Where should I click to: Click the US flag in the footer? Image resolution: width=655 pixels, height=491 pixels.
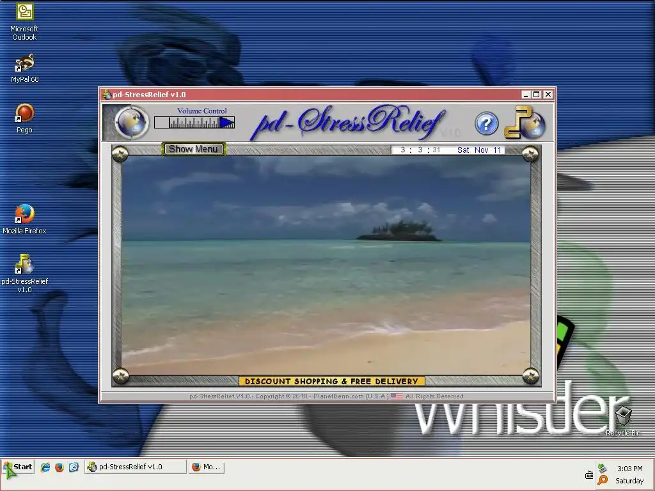point(397,396)
